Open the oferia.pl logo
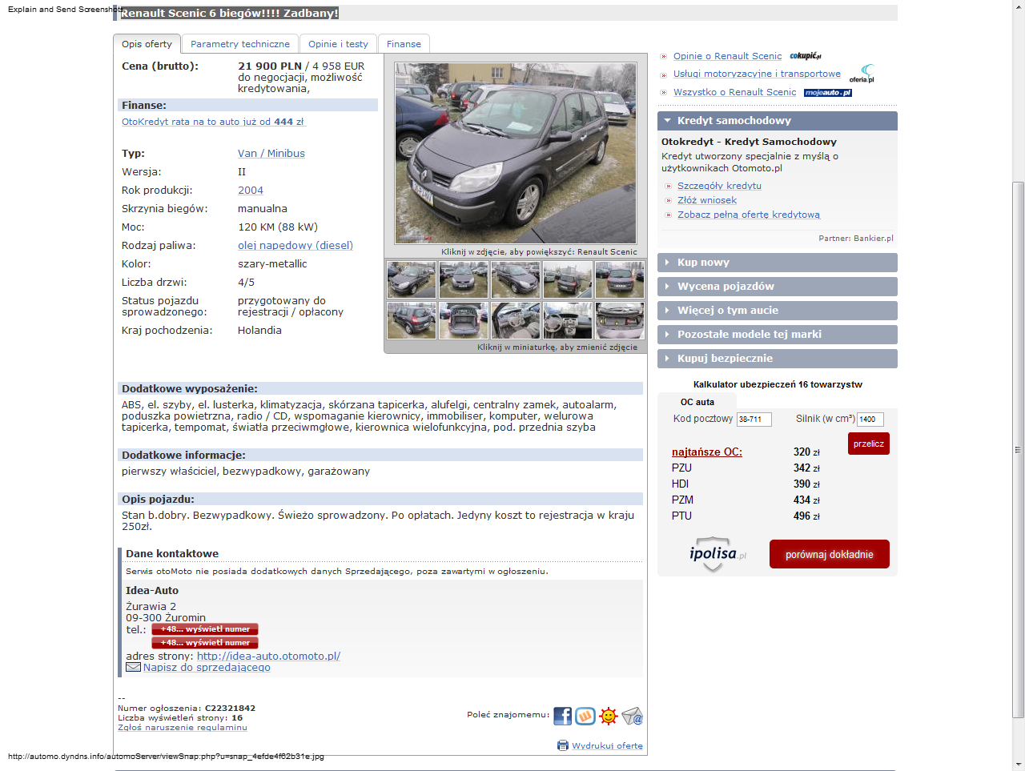This screenshot has width=1025, height=771. (x=862, y=74)
